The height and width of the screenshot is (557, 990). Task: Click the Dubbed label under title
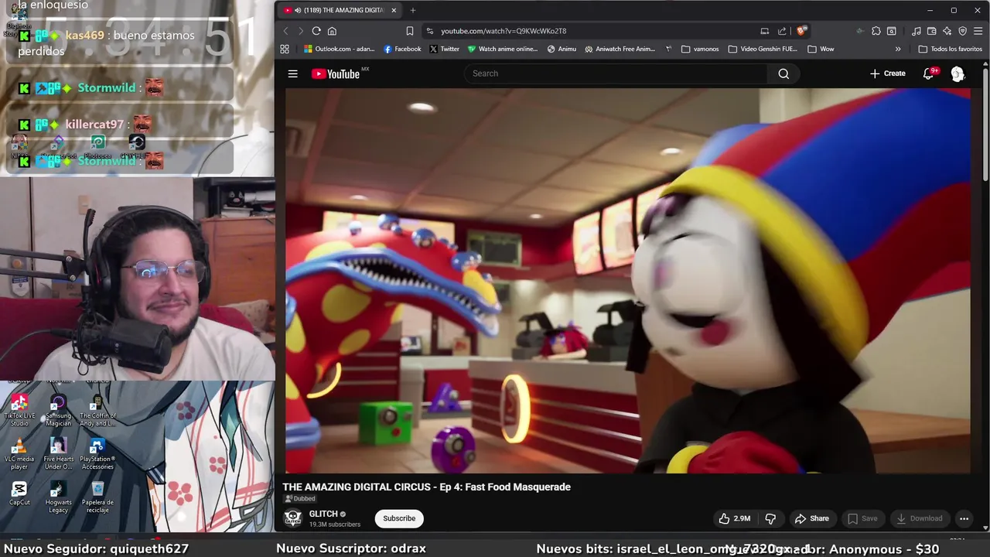click(x=299, y=499)
